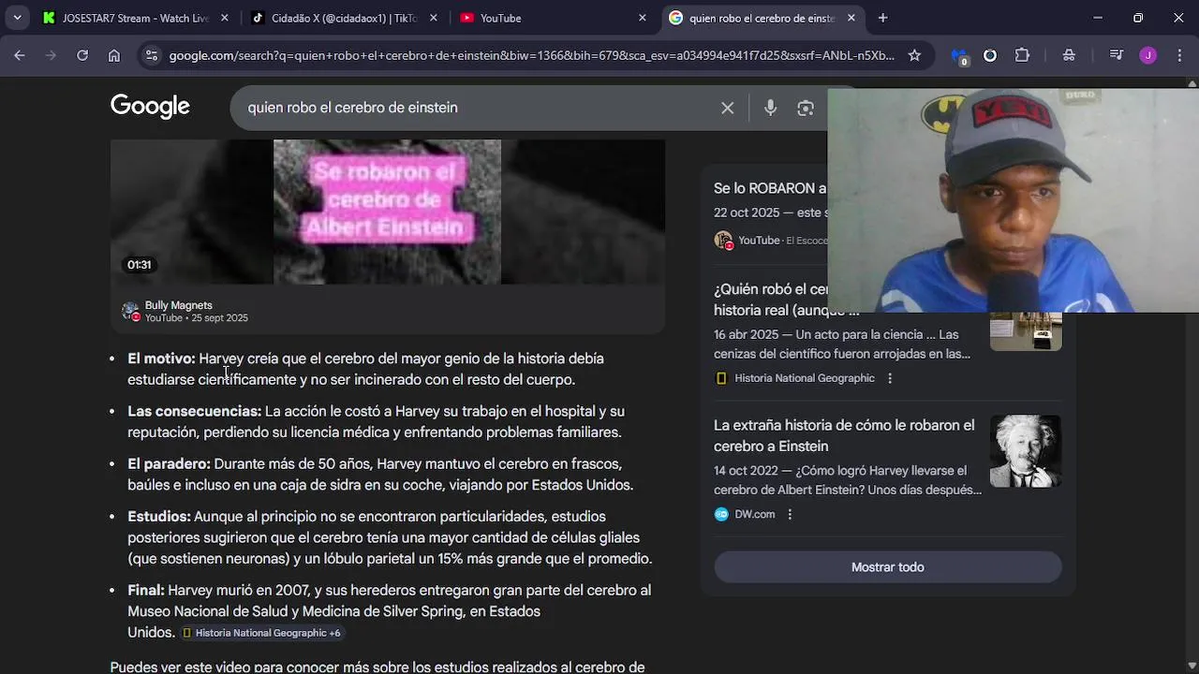Open the Bully Magnets channel link

[x=178, y=305]
